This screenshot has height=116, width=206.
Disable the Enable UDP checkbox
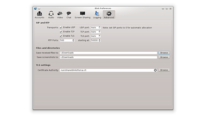tap(61, 27)
